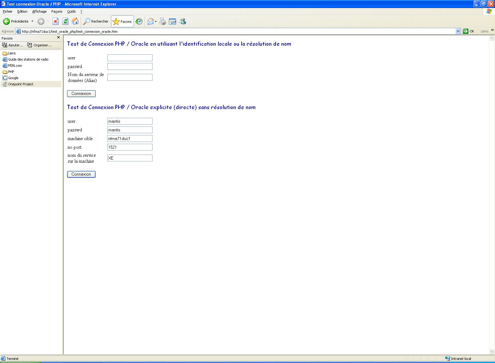
Task: Expand the PHP favorites folder
Action: [x=9, y=72]
